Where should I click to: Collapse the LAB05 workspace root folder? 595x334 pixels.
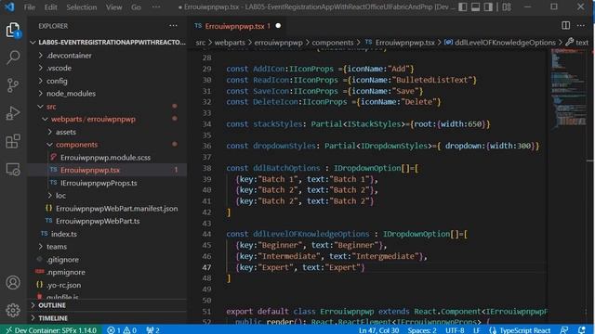tap(108, 42)
